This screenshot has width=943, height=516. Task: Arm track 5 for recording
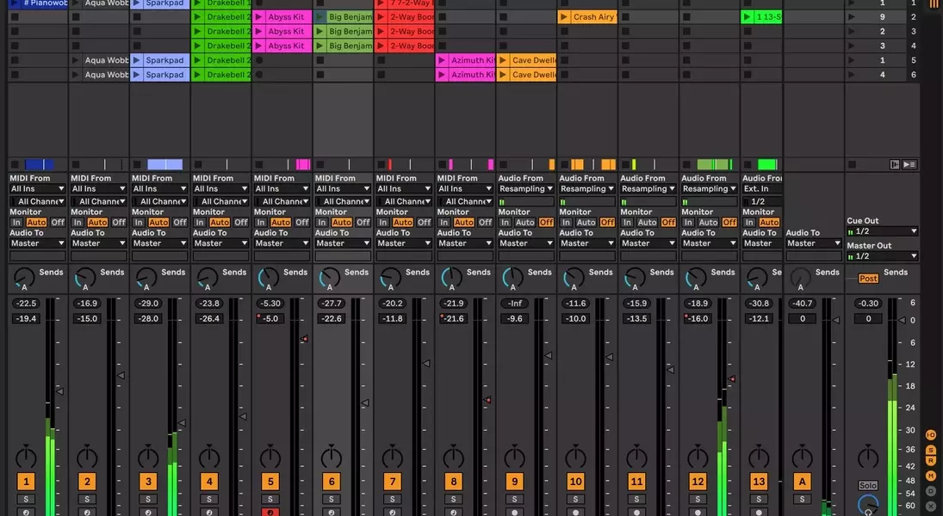(x=270, y=513)
